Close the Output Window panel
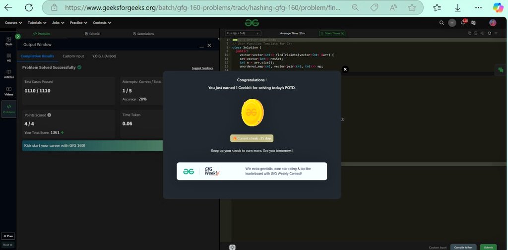The image size is (508, 250). pos(209,45)
